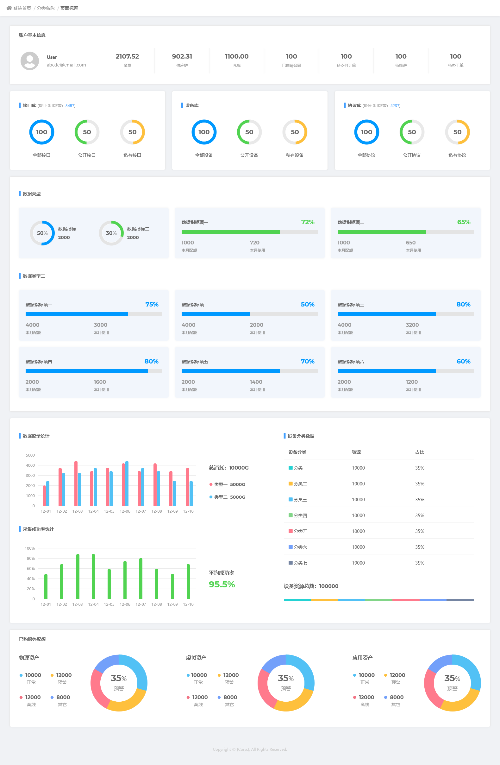The image size is (500, 765).
Task: Click the 分类二 orange color swatch
Action: pos(291,484)
